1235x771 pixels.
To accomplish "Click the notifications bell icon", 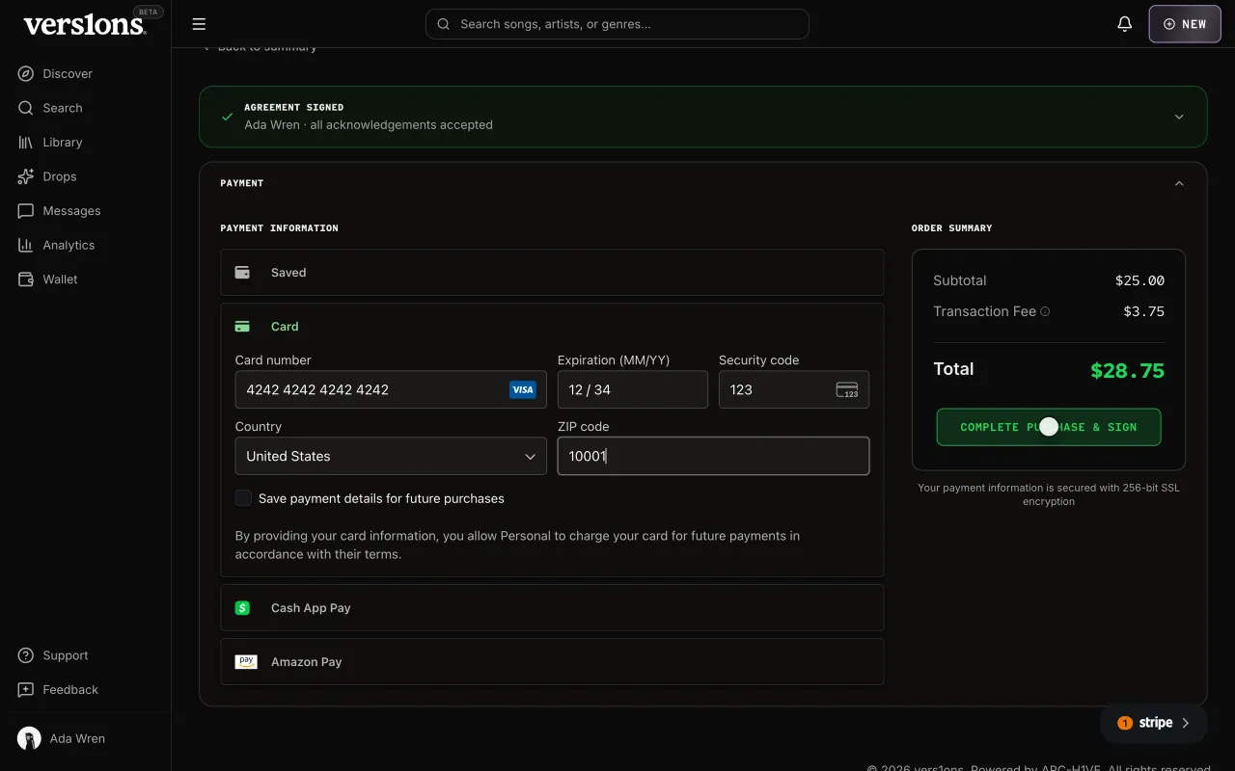I will click(1125, 24).
